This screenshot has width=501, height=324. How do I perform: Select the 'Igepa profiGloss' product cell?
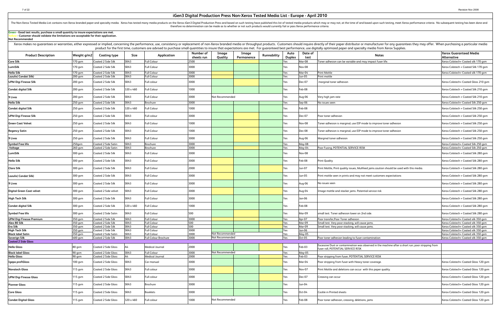click(x=40, y=262)
